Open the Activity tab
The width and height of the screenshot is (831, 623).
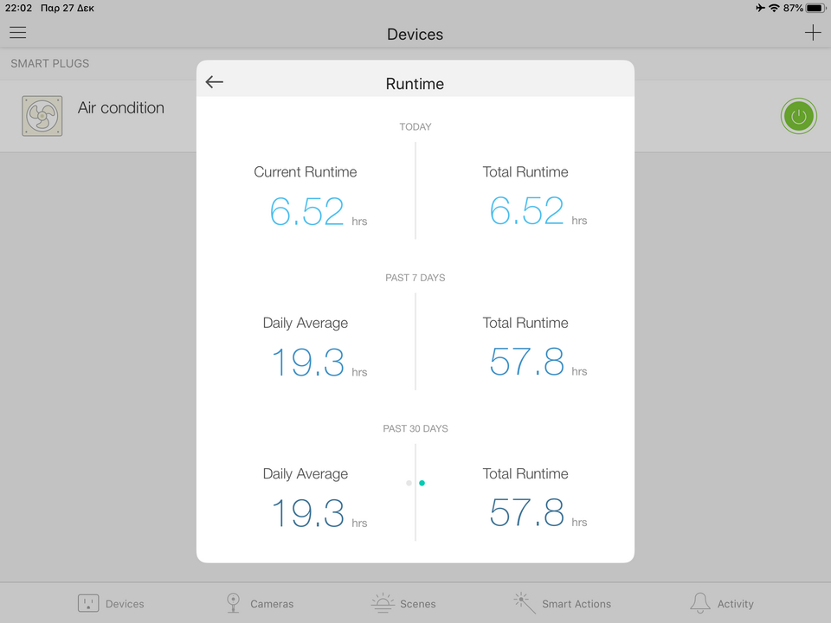click(721, 603)
